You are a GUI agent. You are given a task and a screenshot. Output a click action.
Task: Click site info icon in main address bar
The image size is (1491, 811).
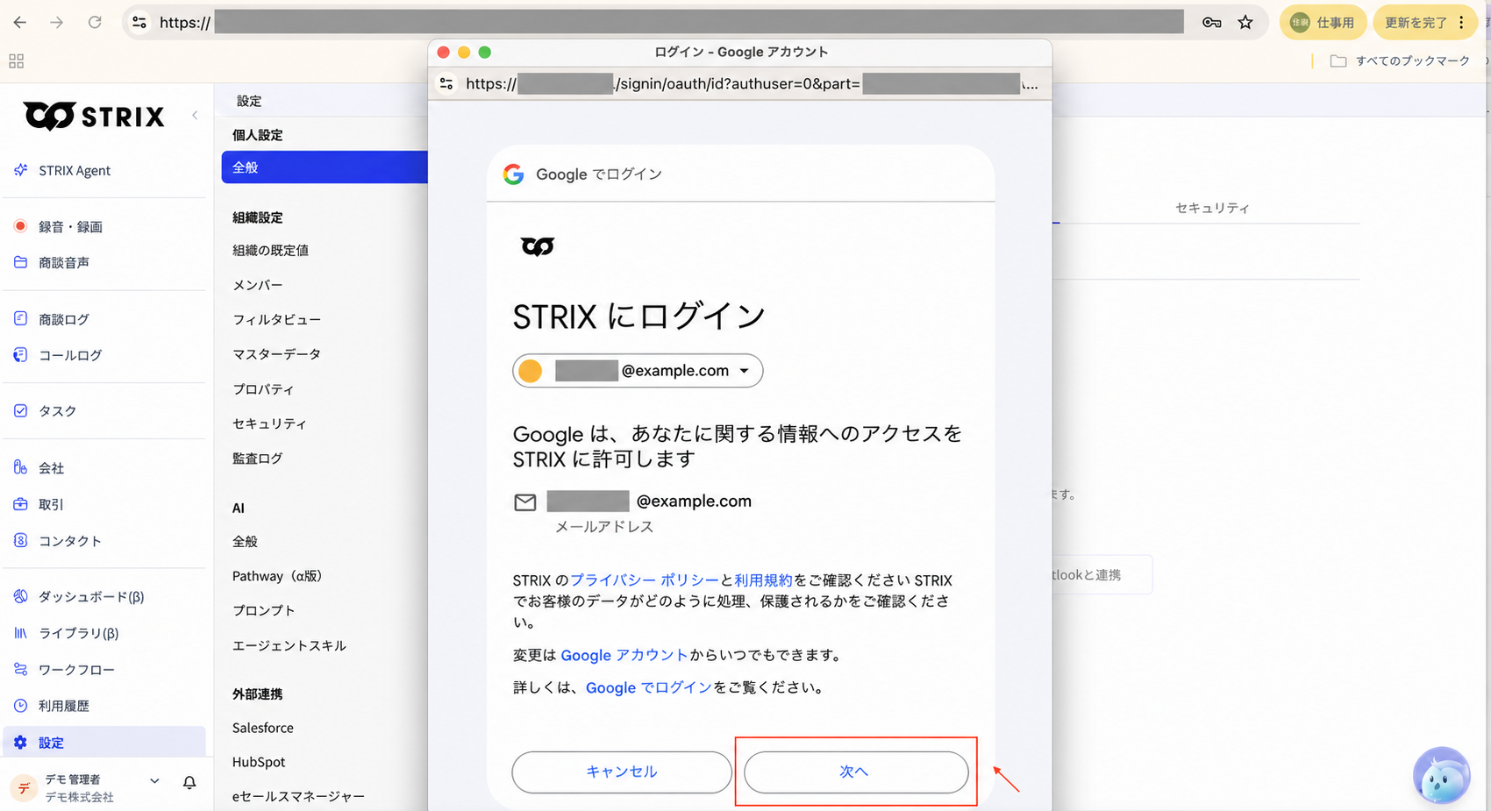(139, 23)
